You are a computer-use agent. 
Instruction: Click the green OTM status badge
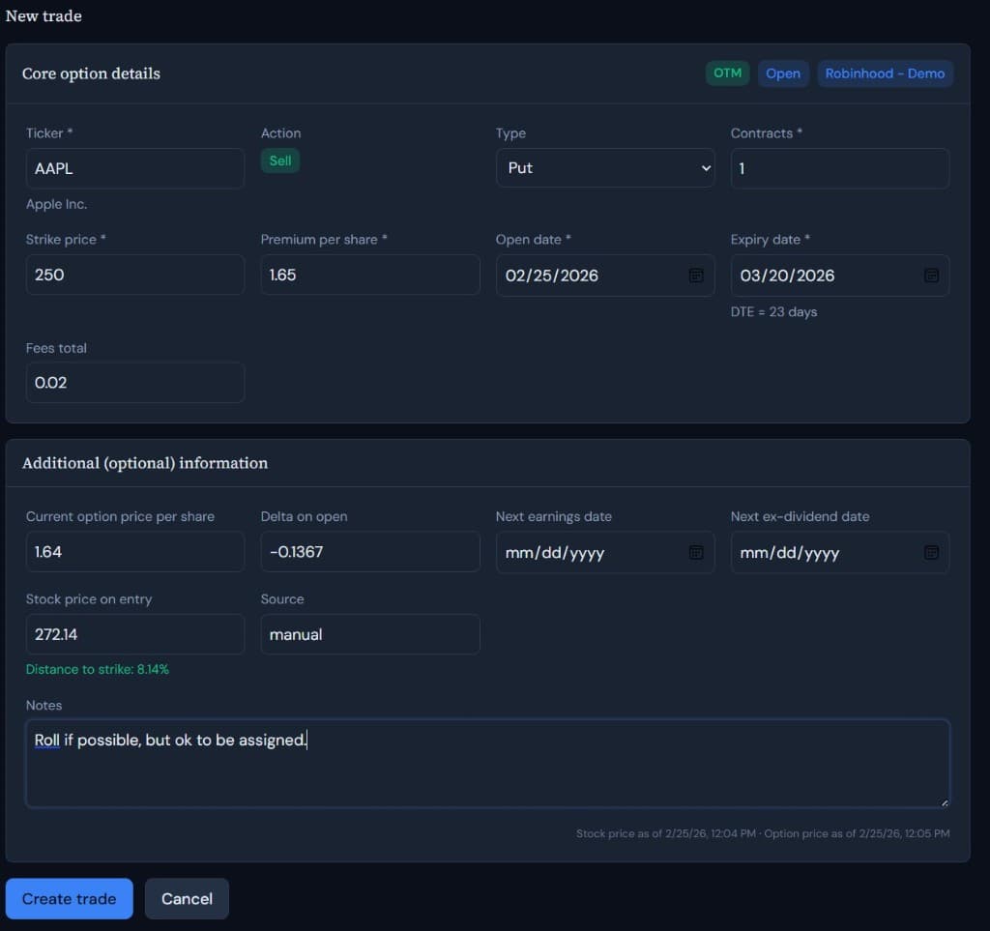727,73
